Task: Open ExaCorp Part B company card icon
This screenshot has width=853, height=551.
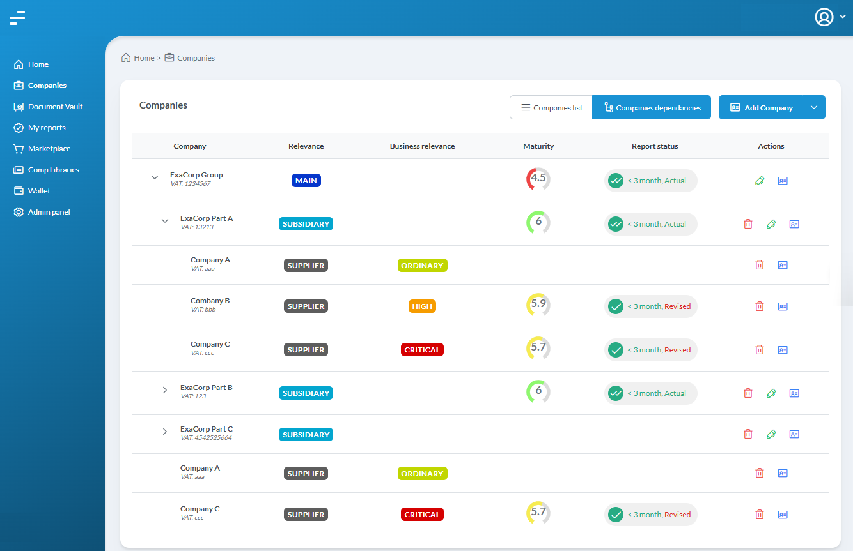Action: pyautogui.click(x=794, y=393)
